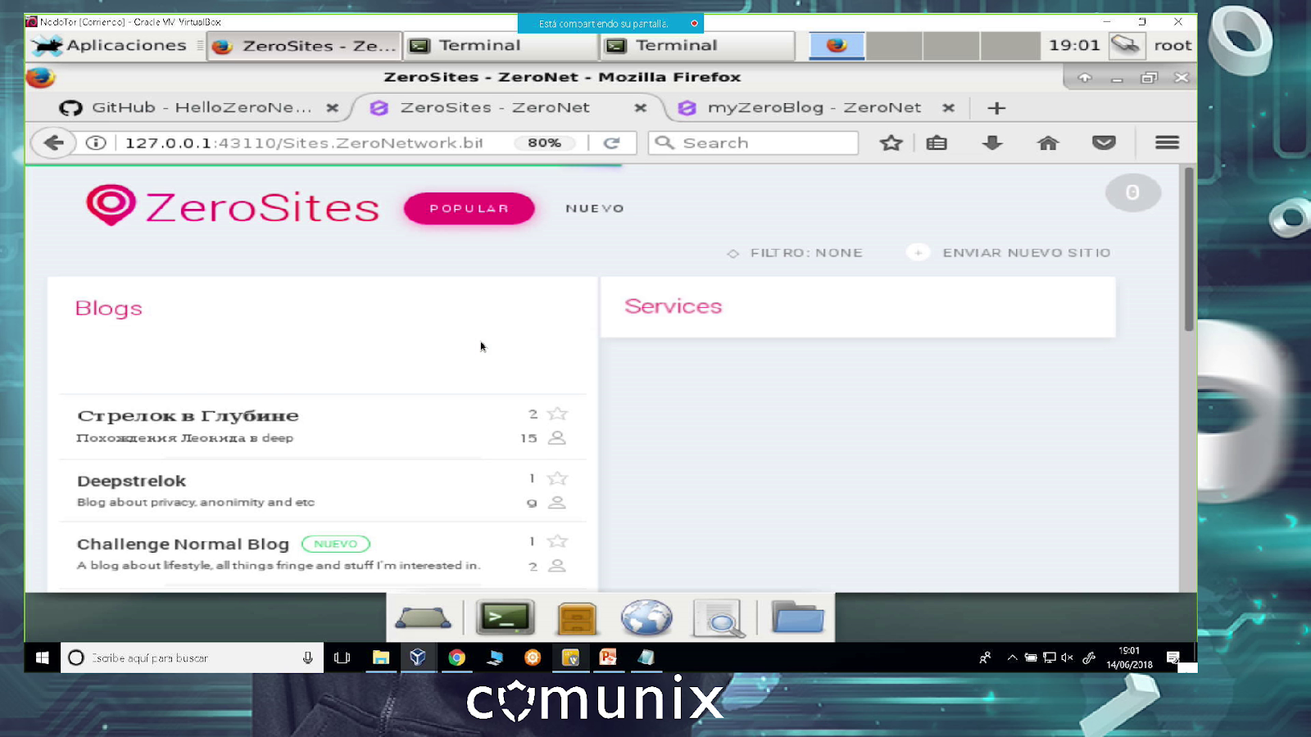Star the Challenge Normal Blog site
Screen dimensions: 1311x737
tap(557, 541)
